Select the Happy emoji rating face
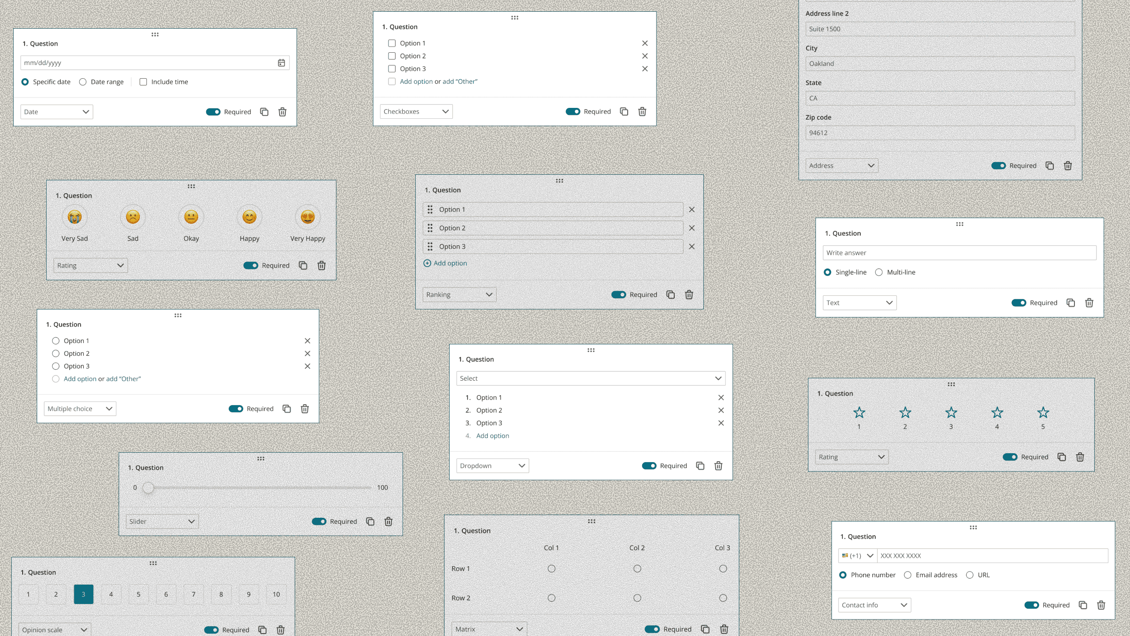 coord(249,217)
